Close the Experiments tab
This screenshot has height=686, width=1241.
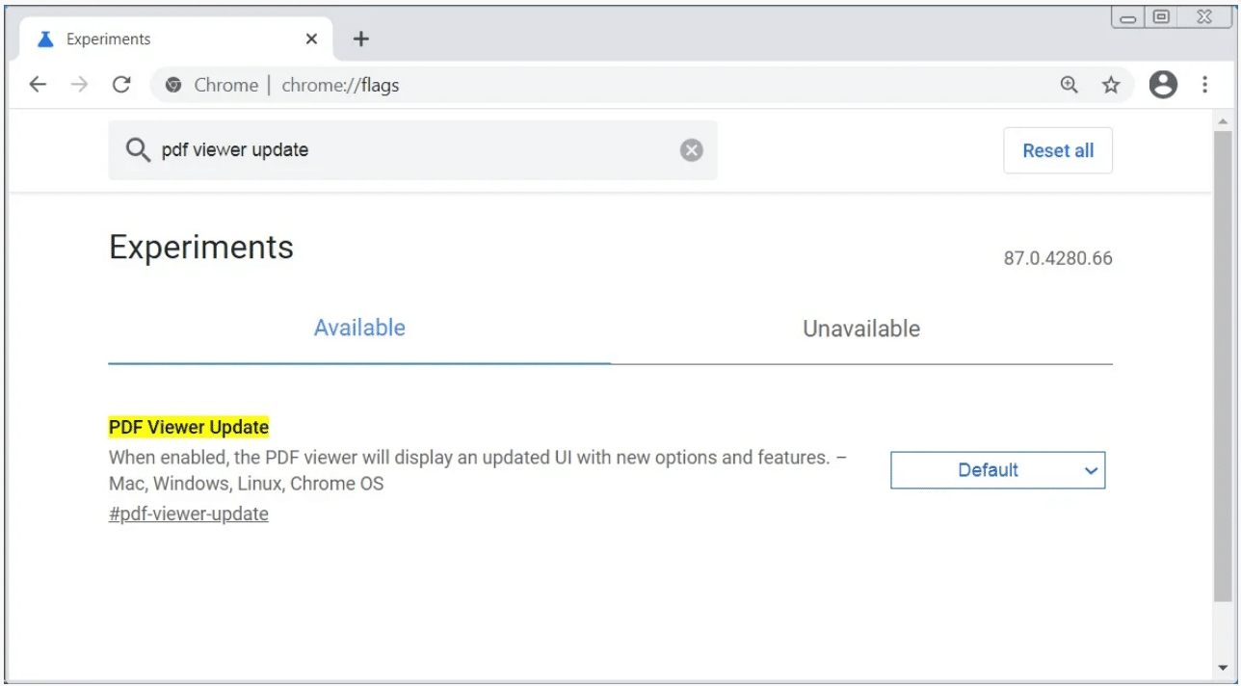tap(311, 40)
